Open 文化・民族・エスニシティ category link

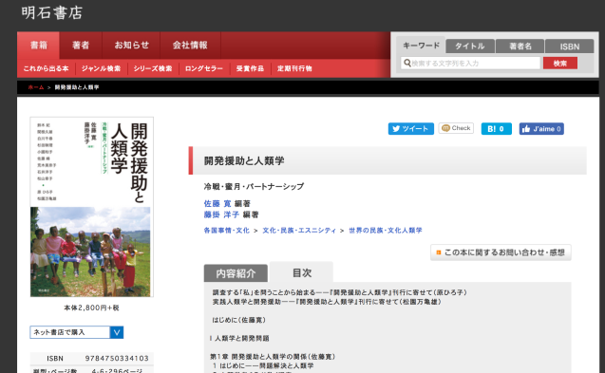click(299, 231)
